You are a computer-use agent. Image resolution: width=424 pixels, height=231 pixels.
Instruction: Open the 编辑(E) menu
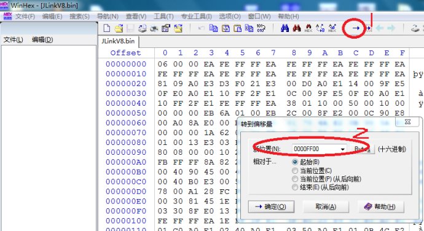[x=52, y=17]
